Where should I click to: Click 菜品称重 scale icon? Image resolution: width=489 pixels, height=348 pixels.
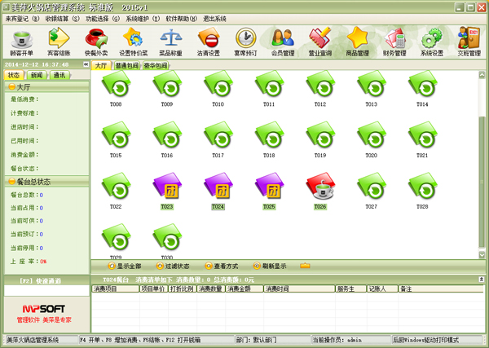point(170,41)
